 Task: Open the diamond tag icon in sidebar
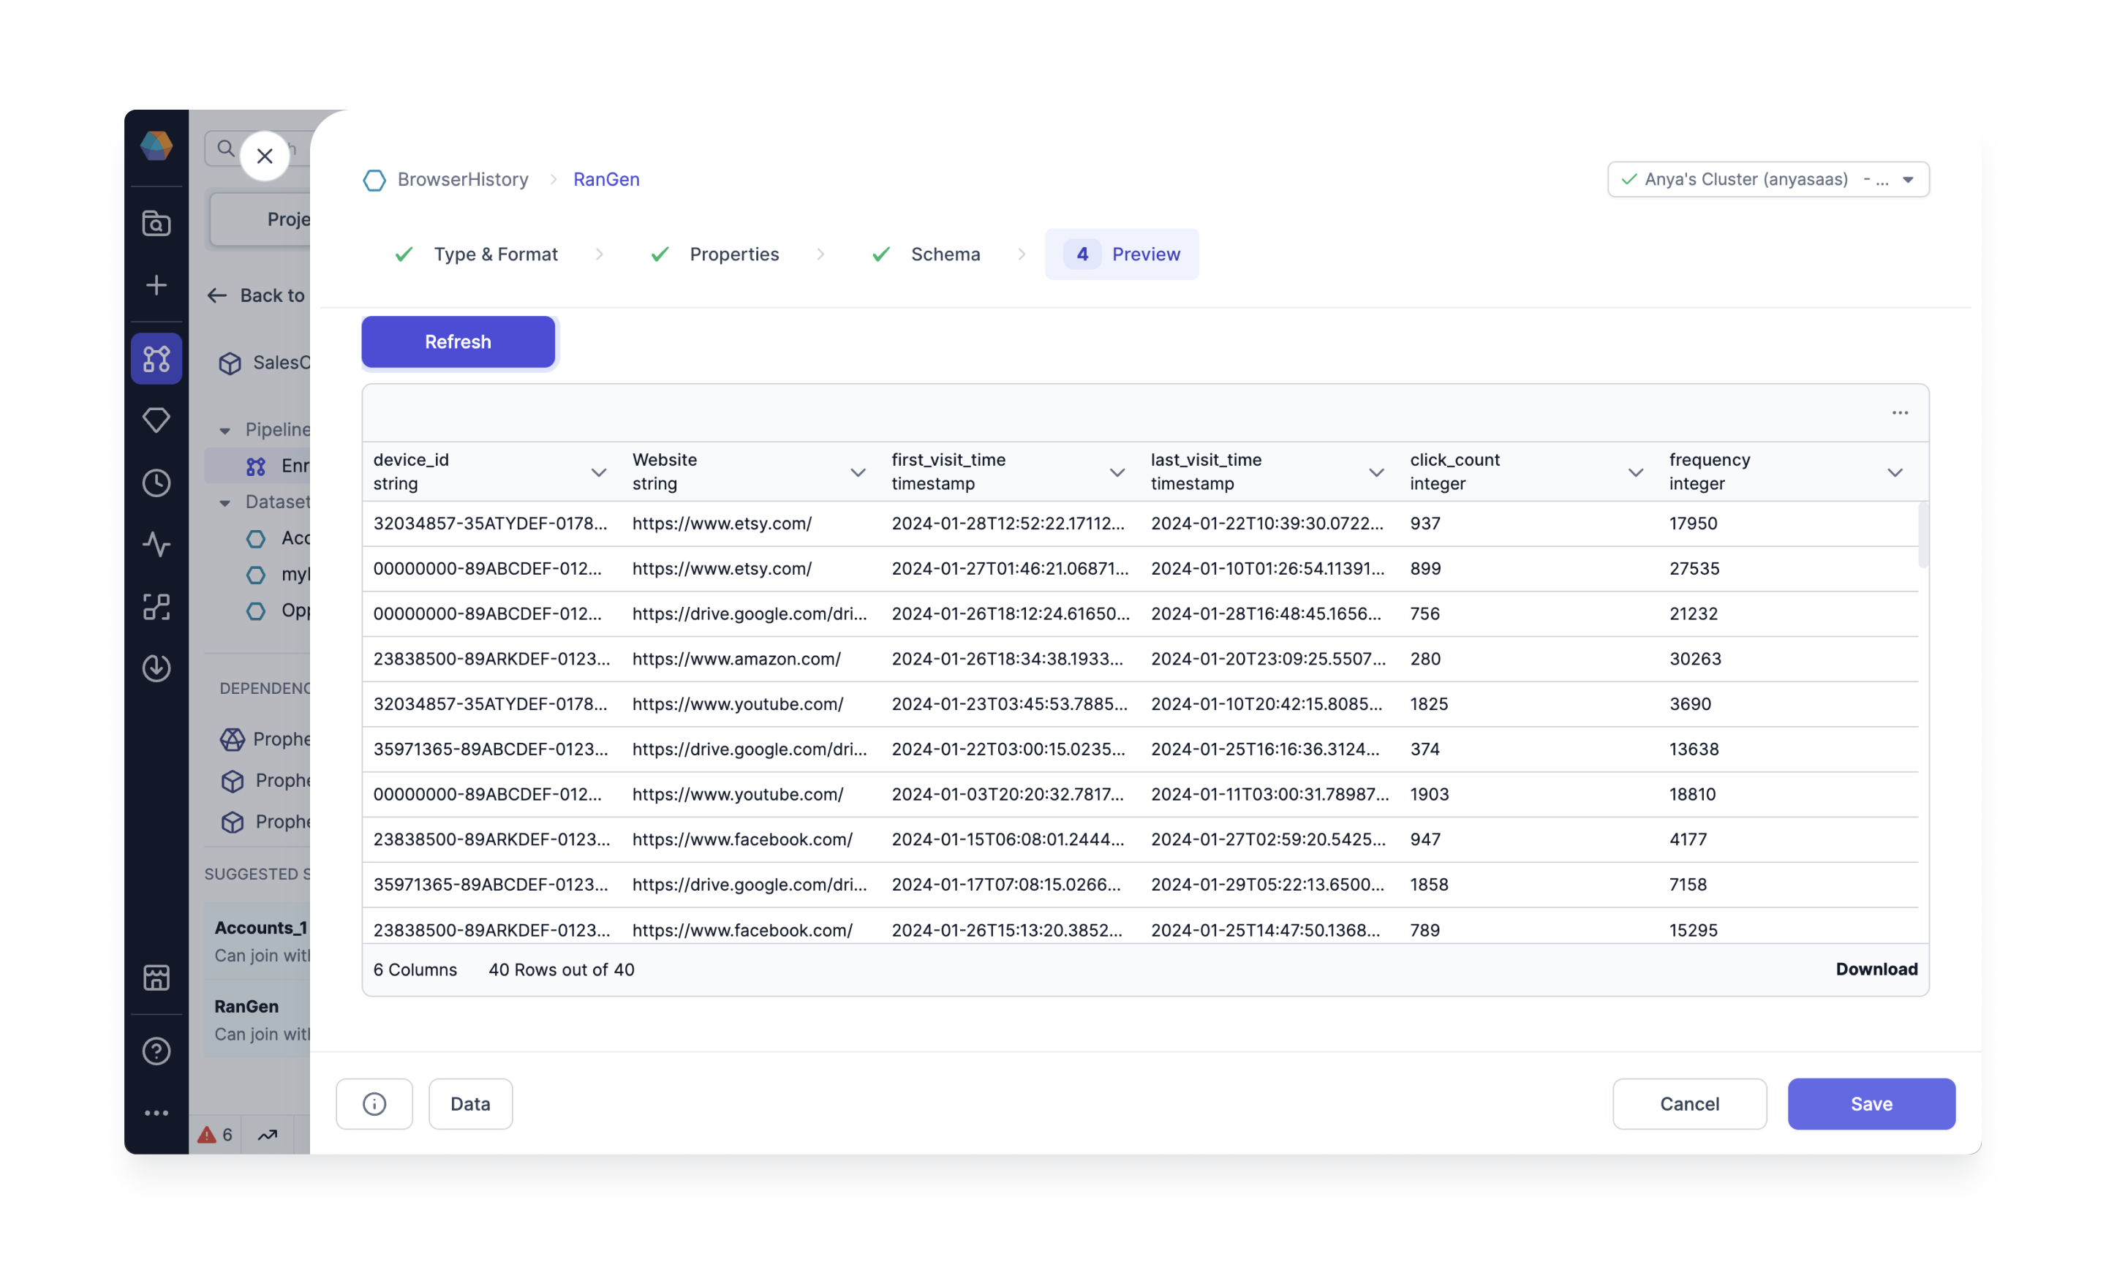tap(156, 420)
